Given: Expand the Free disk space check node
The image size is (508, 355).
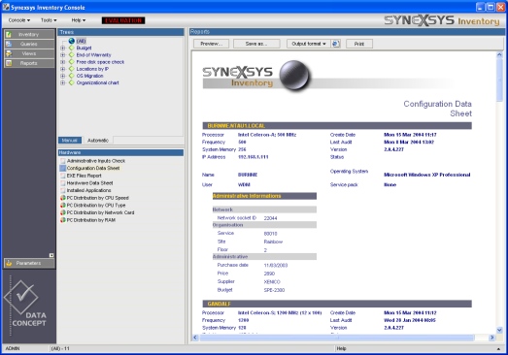Looking at the screenshot, I should (x=63, y=62).
